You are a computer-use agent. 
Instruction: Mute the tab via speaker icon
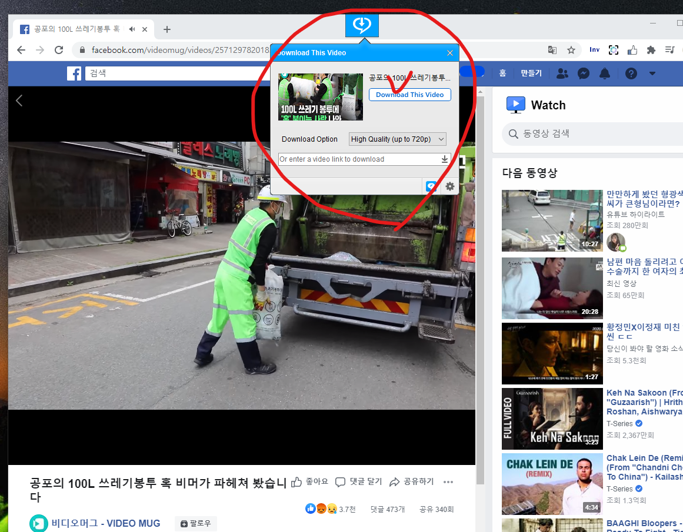tap(132, 29)
